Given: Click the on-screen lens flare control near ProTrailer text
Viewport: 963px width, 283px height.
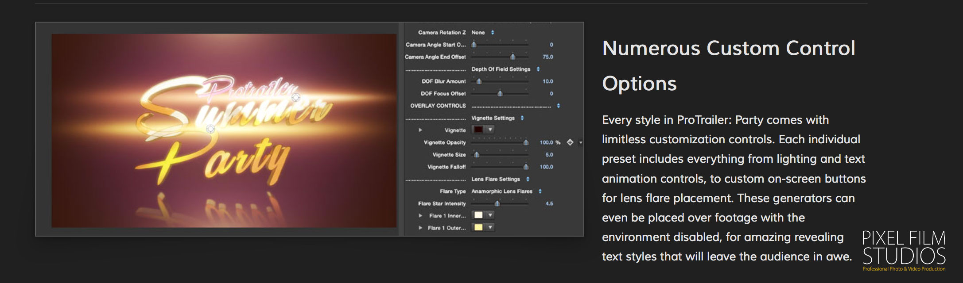Looking at the screenshot, I should (296, 97).
